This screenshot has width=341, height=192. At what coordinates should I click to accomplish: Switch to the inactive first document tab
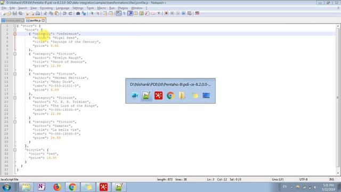click(13, 20)
